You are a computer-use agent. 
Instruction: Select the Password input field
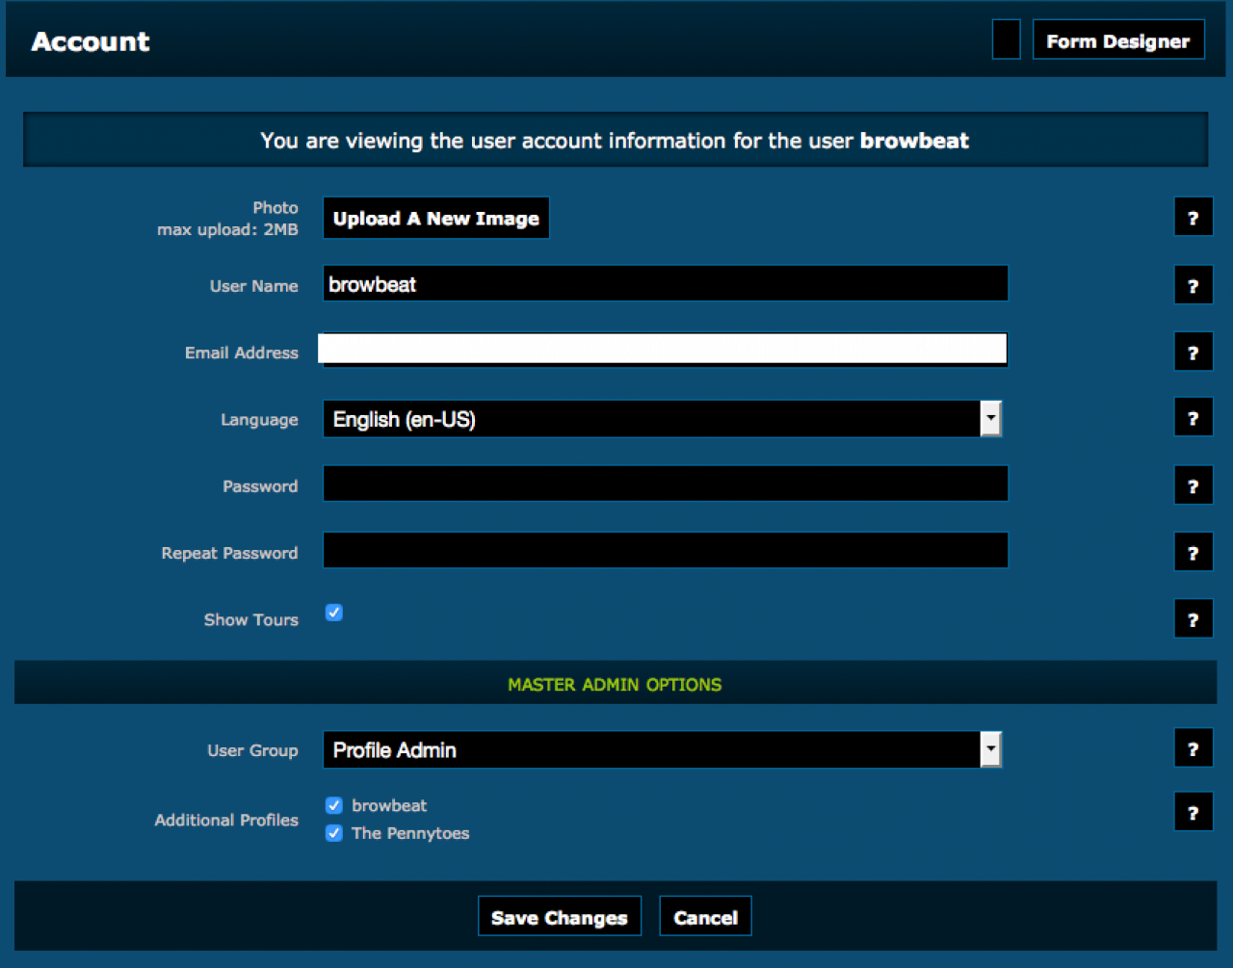point(666,484)
